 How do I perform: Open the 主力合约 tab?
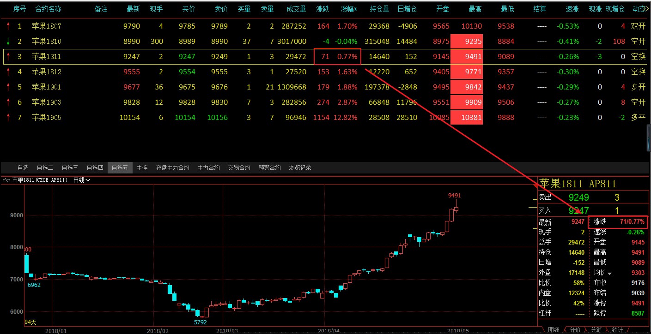click(208, 167)
